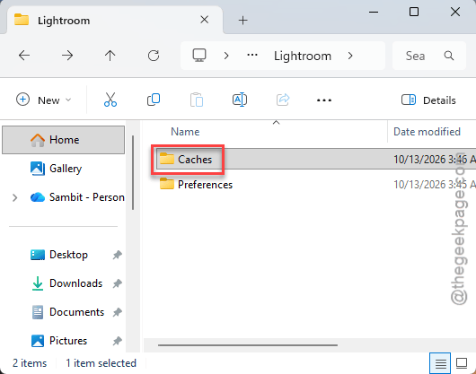
Task: Click the Paste clipboard icon
Action: pyautogui.click(x=197, y=100)
